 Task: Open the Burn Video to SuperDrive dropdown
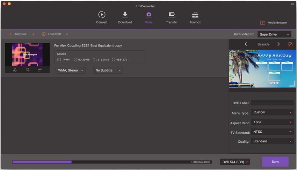coord(274,34)
